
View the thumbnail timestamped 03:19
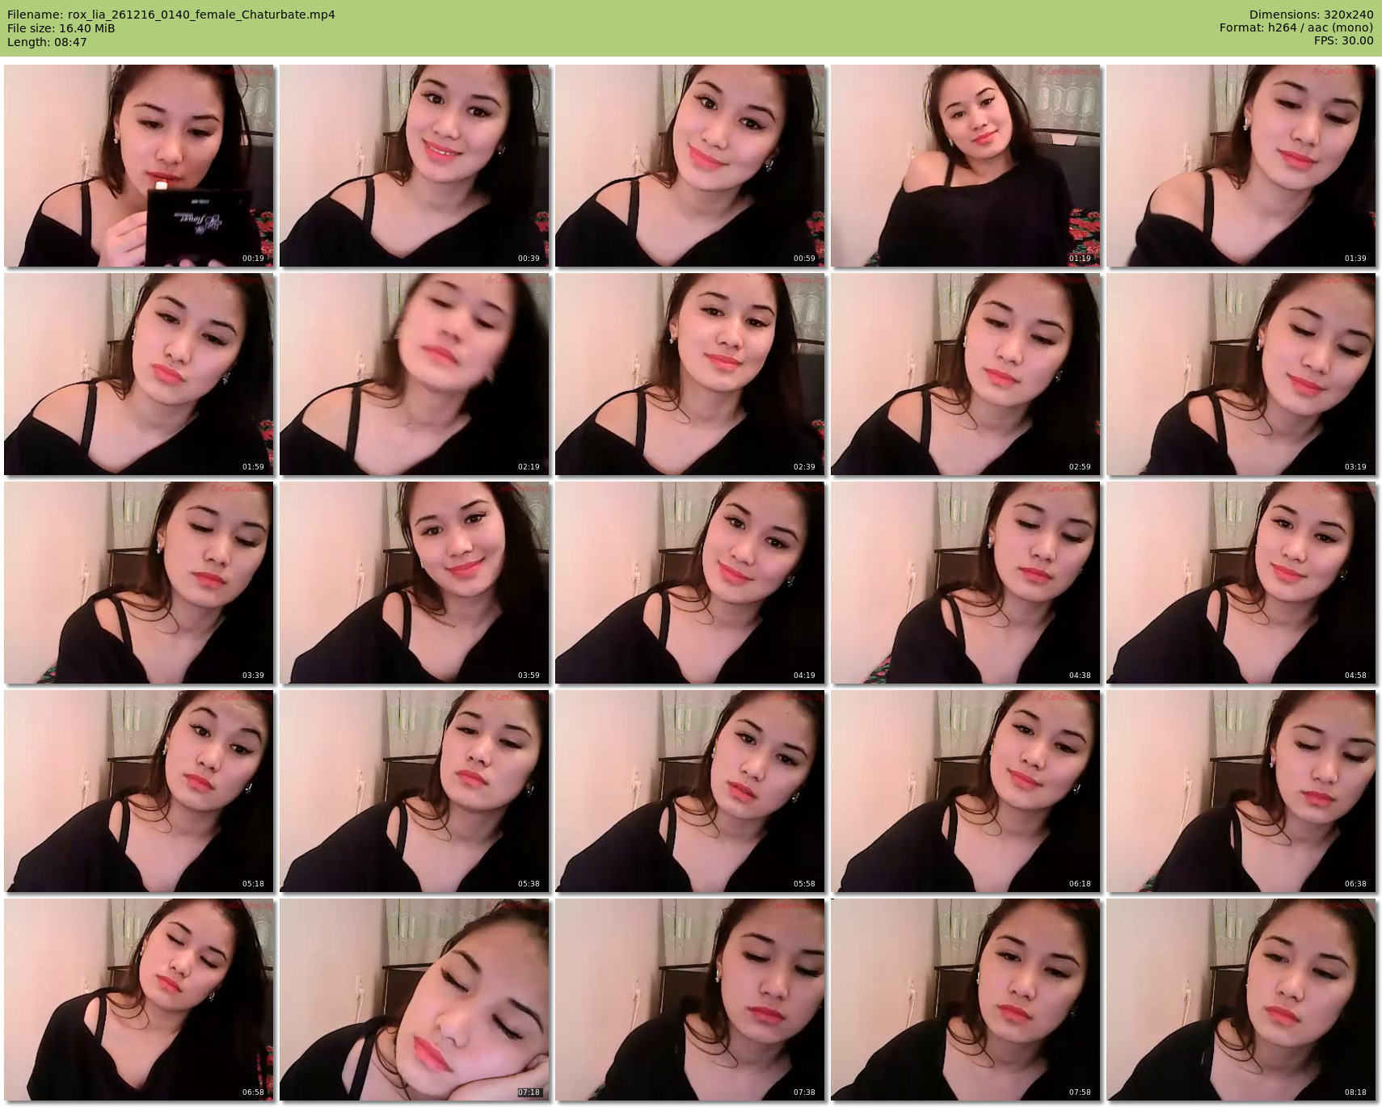pos(1241,374)
